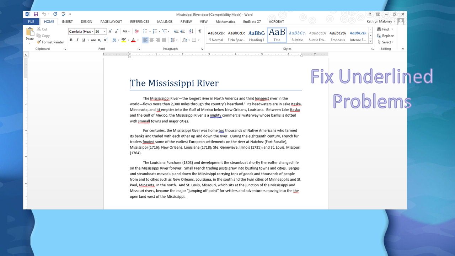The height and width of the screenshot is (256, 455).
Task: Open the Font dialog launcher
Action: [139, 49]
